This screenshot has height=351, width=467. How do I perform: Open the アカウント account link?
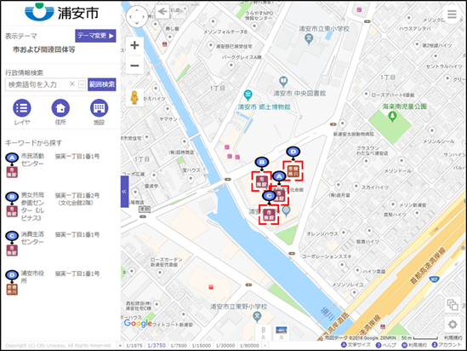click(x=446, y=345)
